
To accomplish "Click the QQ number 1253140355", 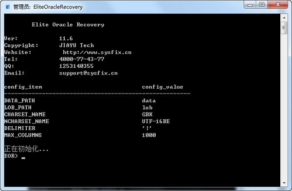I will (76, 66).
